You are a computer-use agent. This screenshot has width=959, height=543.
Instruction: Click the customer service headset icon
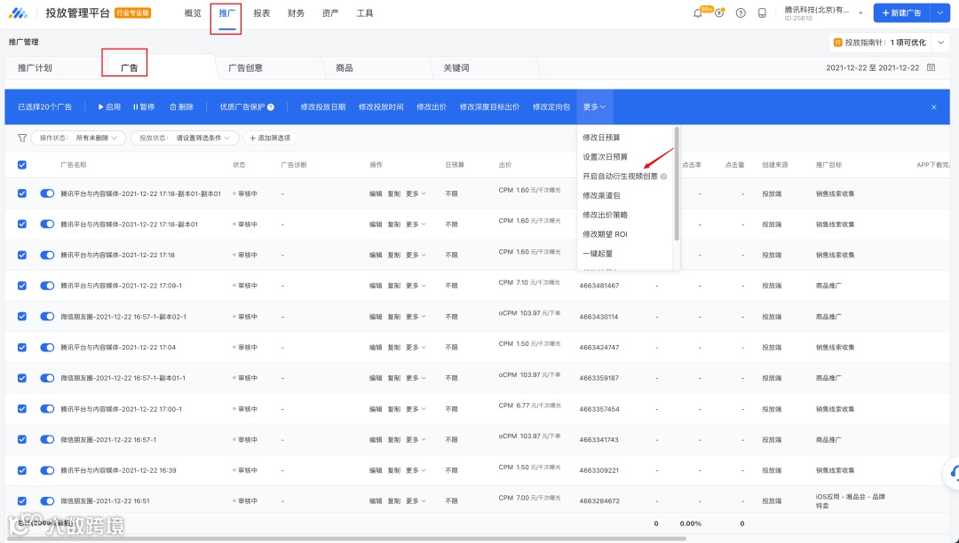click(x=953, y=474)
